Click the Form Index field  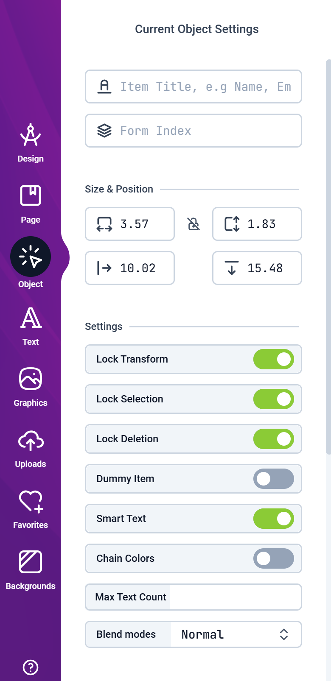pyautogui.click(x=194, y=131)
